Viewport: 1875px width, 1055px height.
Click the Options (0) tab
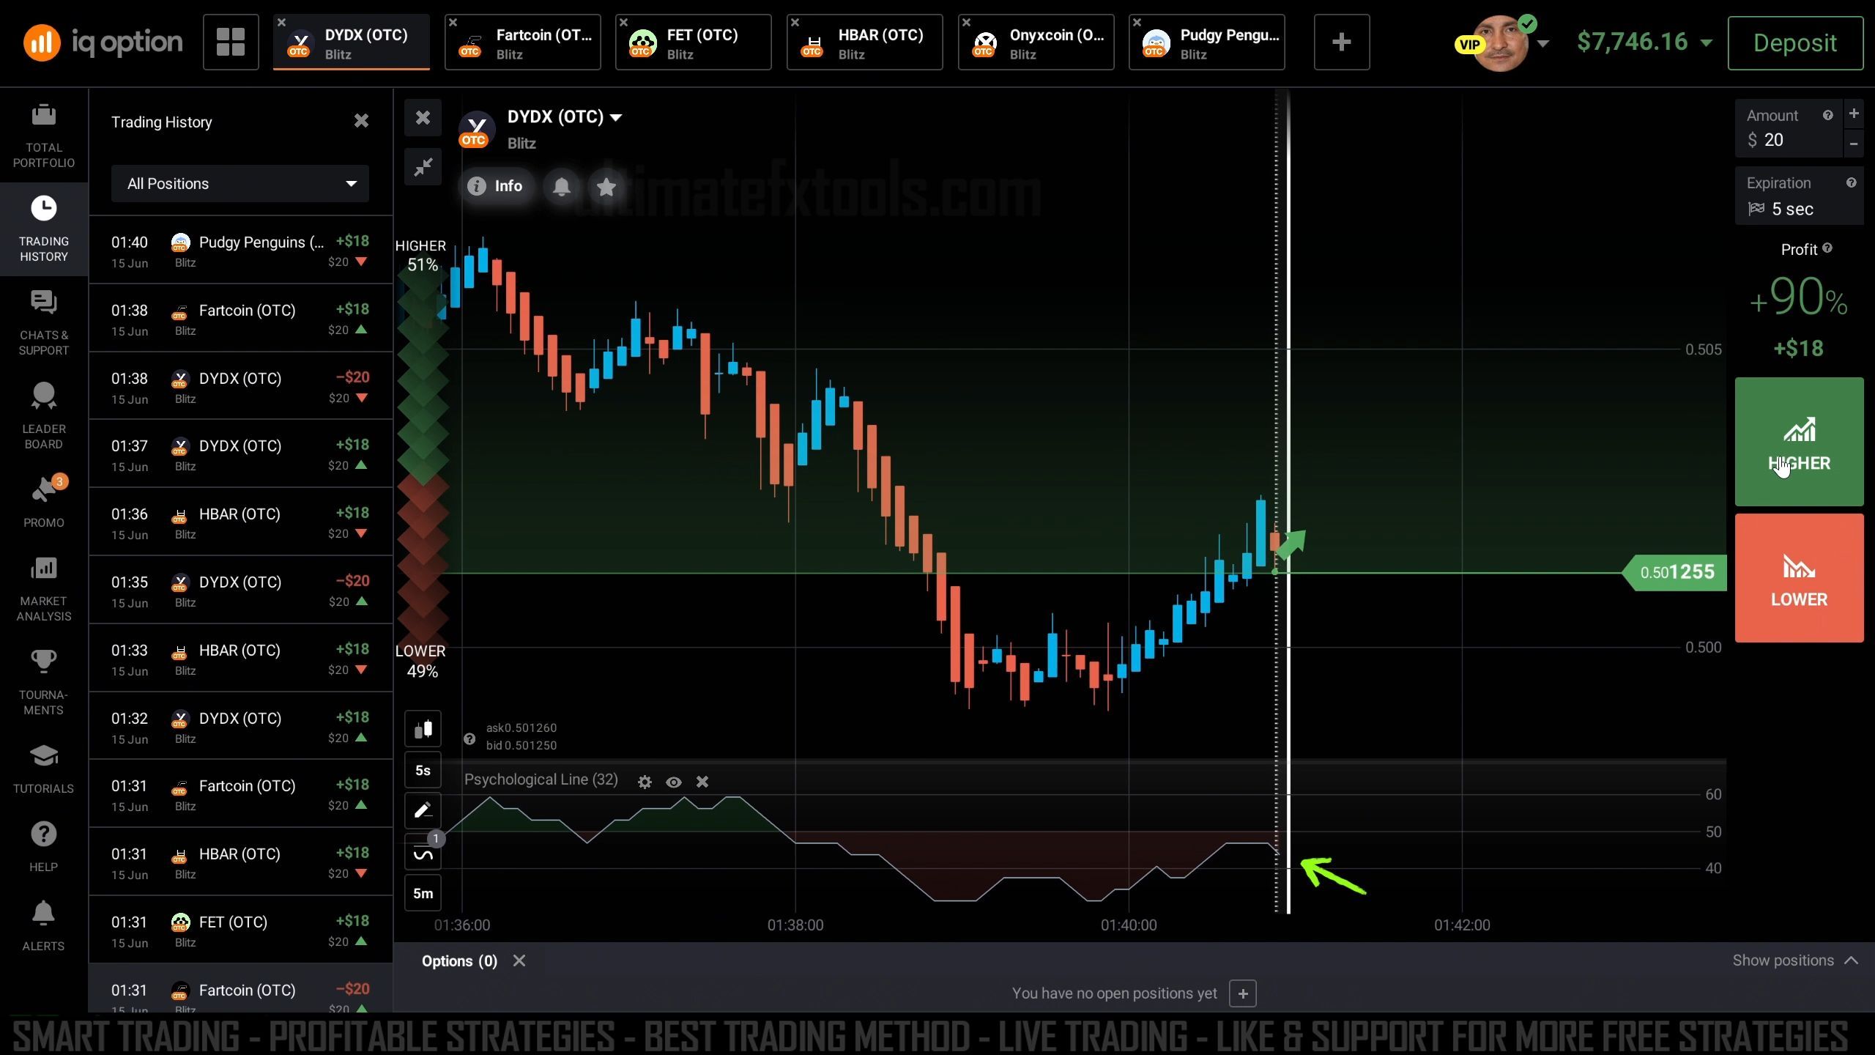pyautogui.click(x=459, y=960)
